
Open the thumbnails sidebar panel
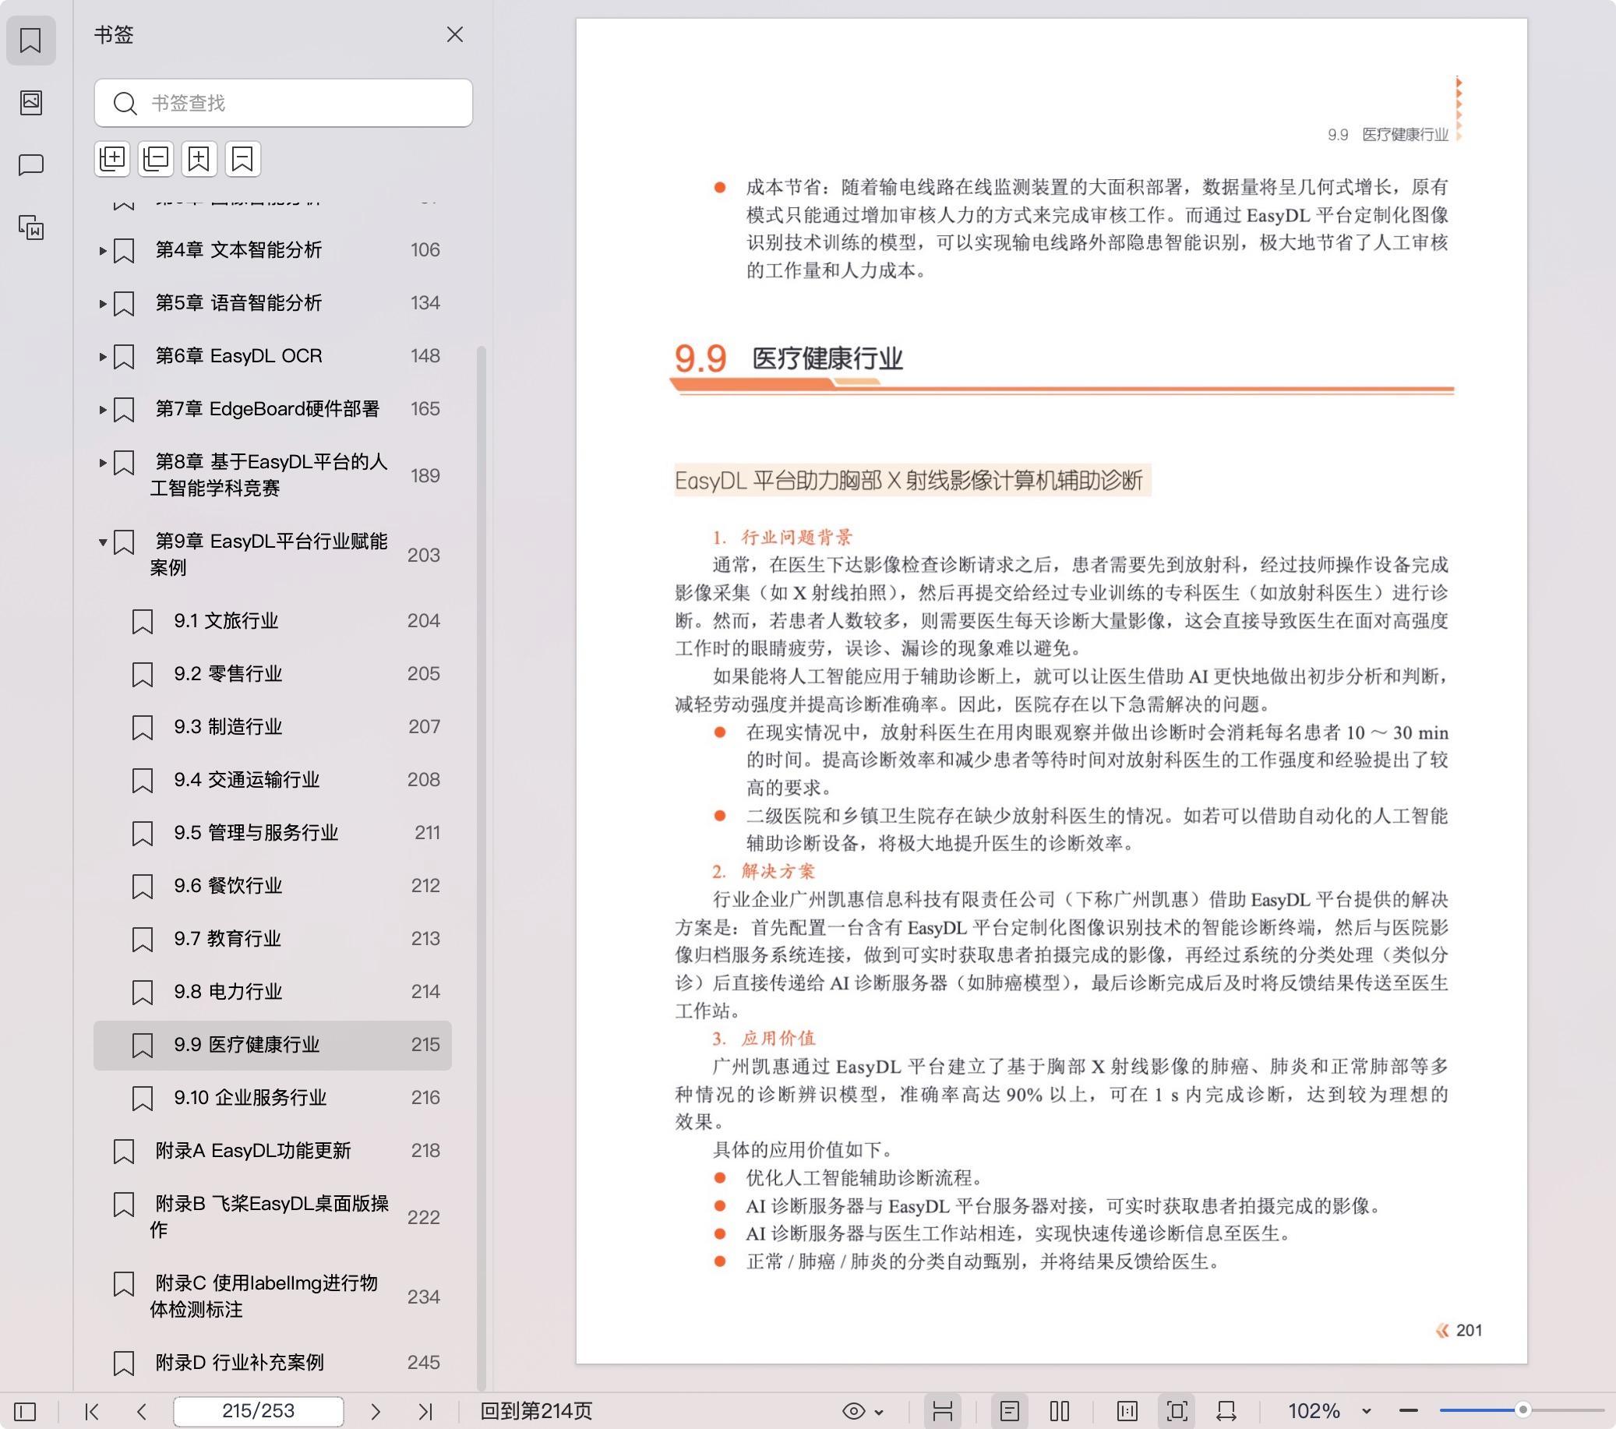pos(31,103)
